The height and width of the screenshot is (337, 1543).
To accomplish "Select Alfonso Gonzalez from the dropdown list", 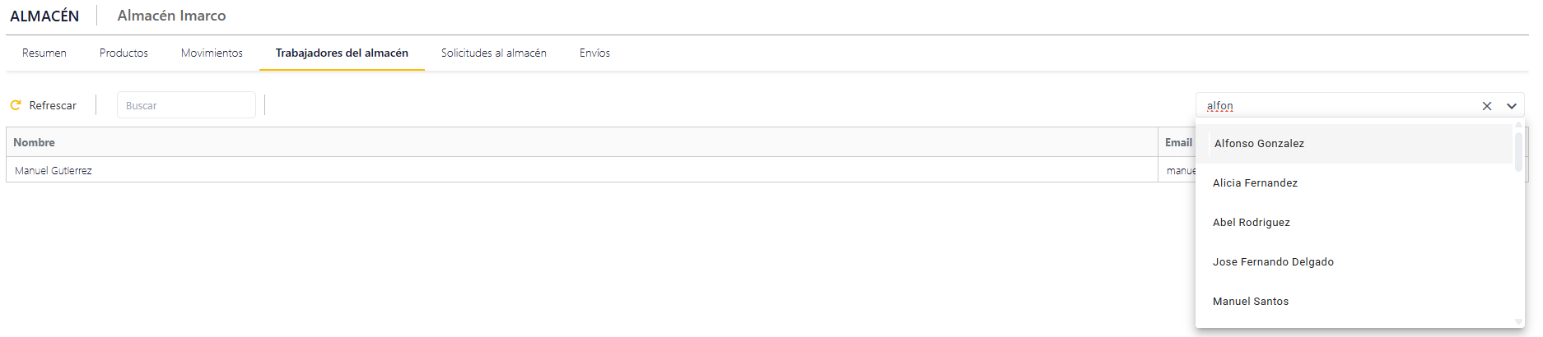I will click(x=1259, y=144).
